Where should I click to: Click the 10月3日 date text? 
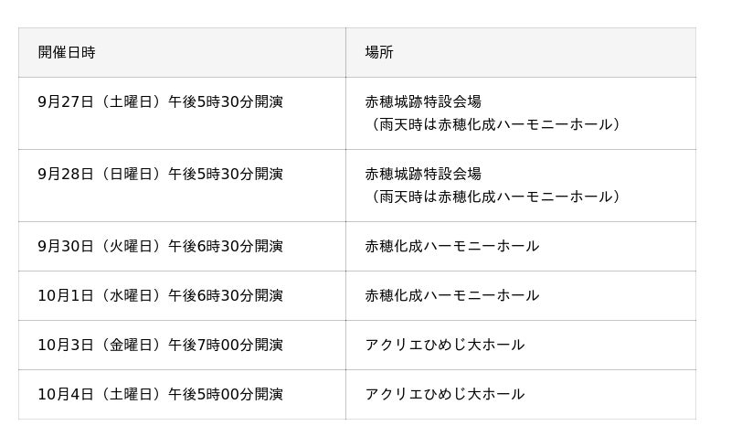(66, 345)
